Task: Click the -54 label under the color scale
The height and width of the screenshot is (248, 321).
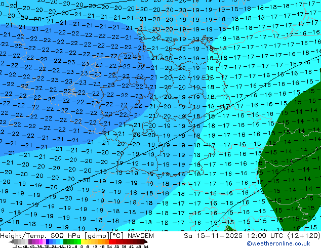Action: click(16, 246)
